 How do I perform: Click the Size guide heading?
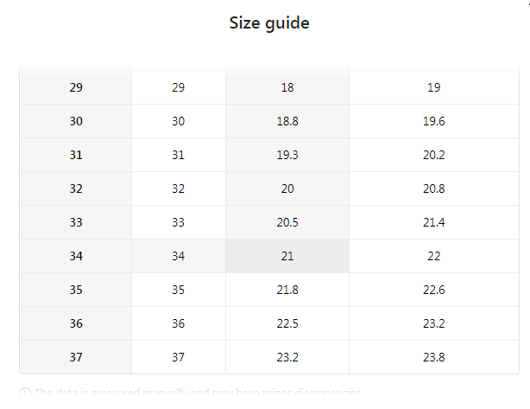point(269,23)
